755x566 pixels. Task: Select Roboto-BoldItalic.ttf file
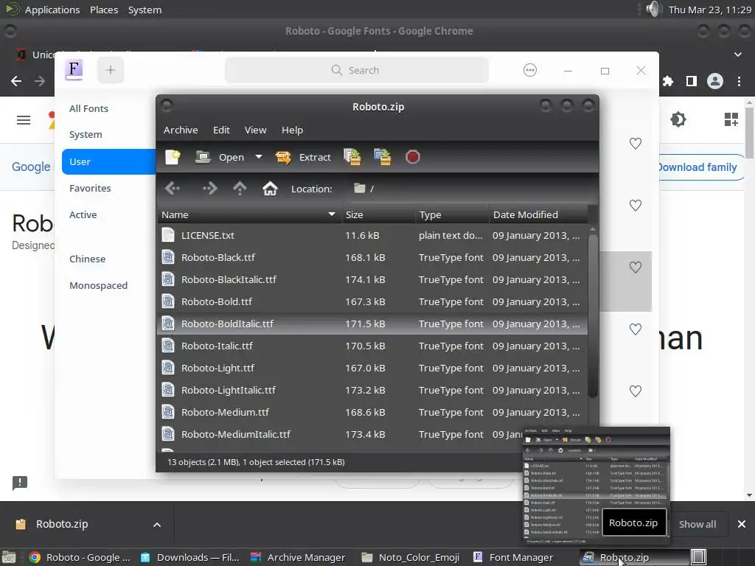point(372,324)
